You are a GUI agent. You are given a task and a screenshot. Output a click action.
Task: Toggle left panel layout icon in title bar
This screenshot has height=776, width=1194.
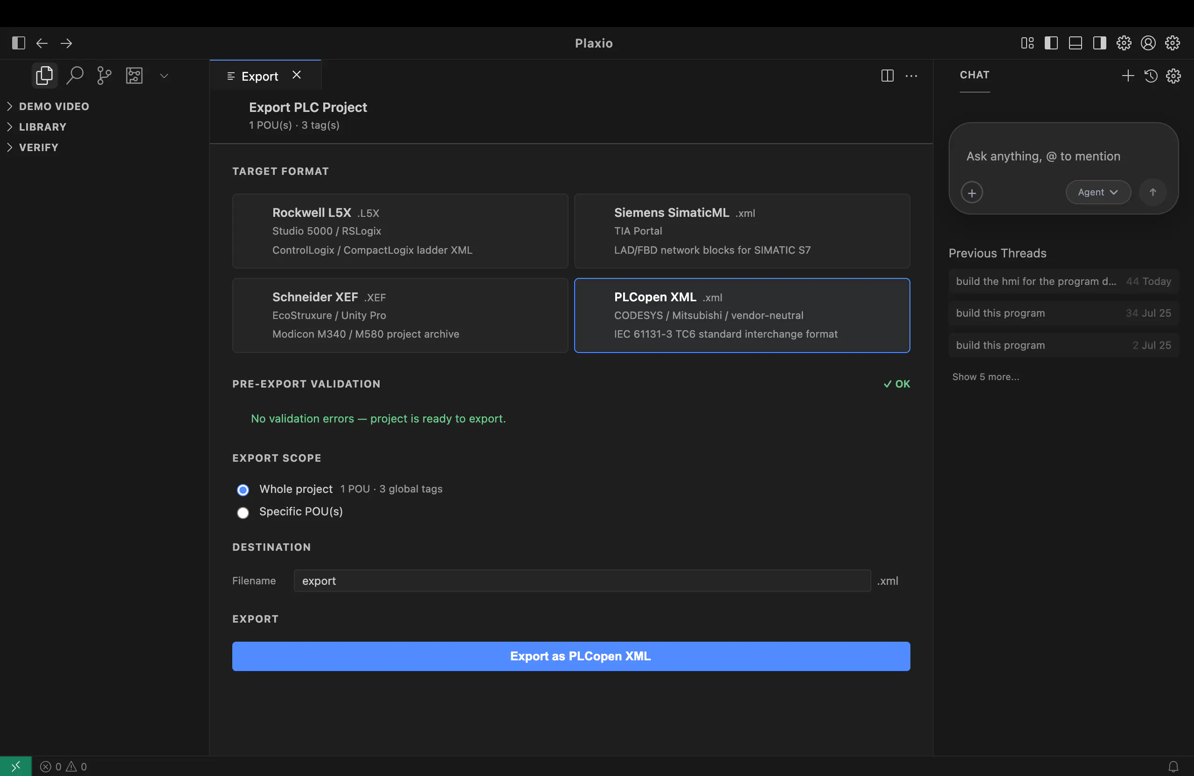(x=1051, y=43)
